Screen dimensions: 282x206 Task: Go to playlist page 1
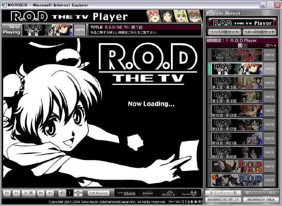click(240, 45)
